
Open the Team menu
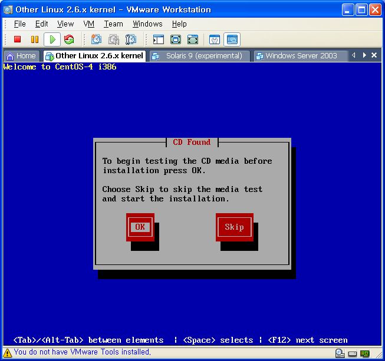click(x=113, y=24)
